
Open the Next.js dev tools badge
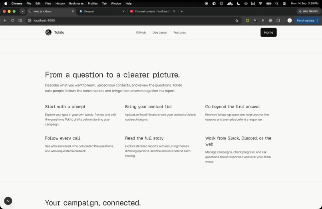[x=8, y=201]
